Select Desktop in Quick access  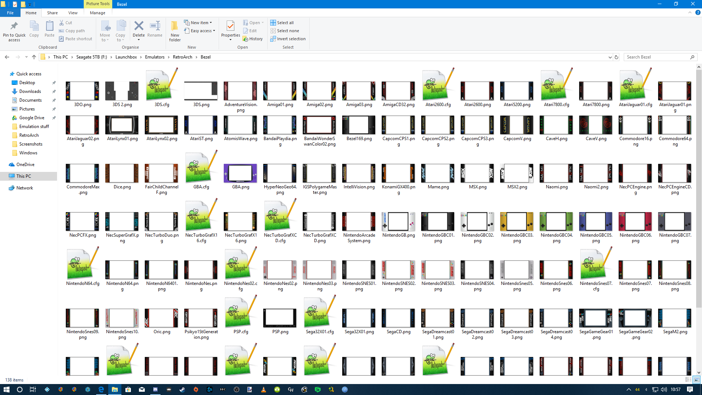click(27, 83)
